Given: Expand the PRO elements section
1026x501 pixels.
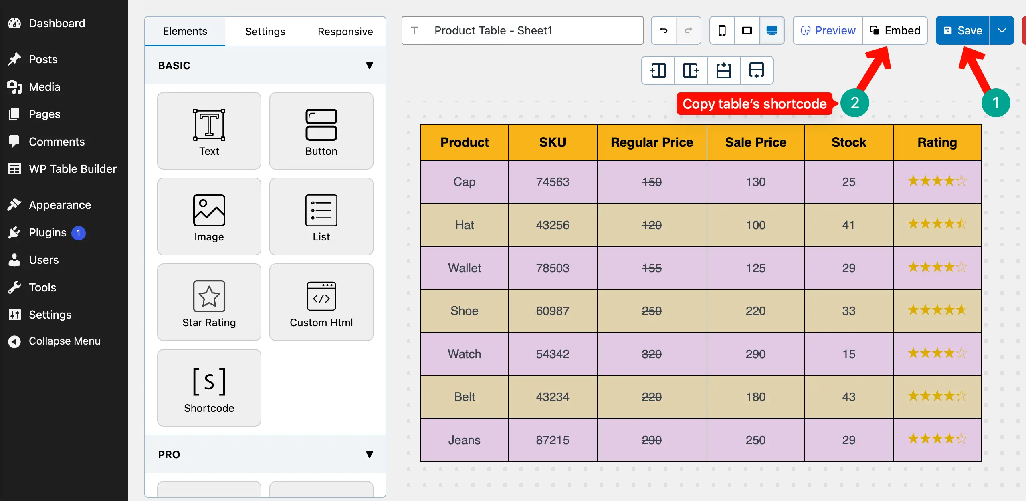Looking at the screenshot, I should pos(370,454).
